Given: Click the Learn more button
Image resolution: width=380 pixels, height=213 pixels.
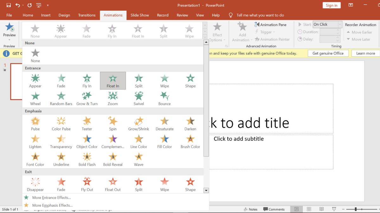Looking at the screenshot, I should 365,53.
